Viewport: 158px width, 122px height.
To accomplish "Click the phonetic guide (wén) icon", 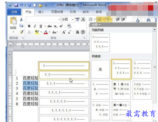I will point(77,19).
